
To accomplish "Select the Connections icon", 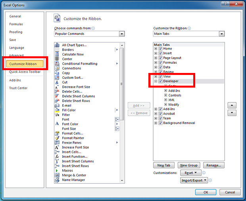I will (57, 68).
